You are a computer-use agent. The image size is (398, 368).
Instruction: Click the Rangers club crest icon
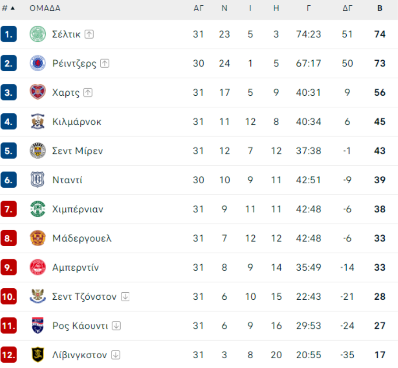point(38,63)
